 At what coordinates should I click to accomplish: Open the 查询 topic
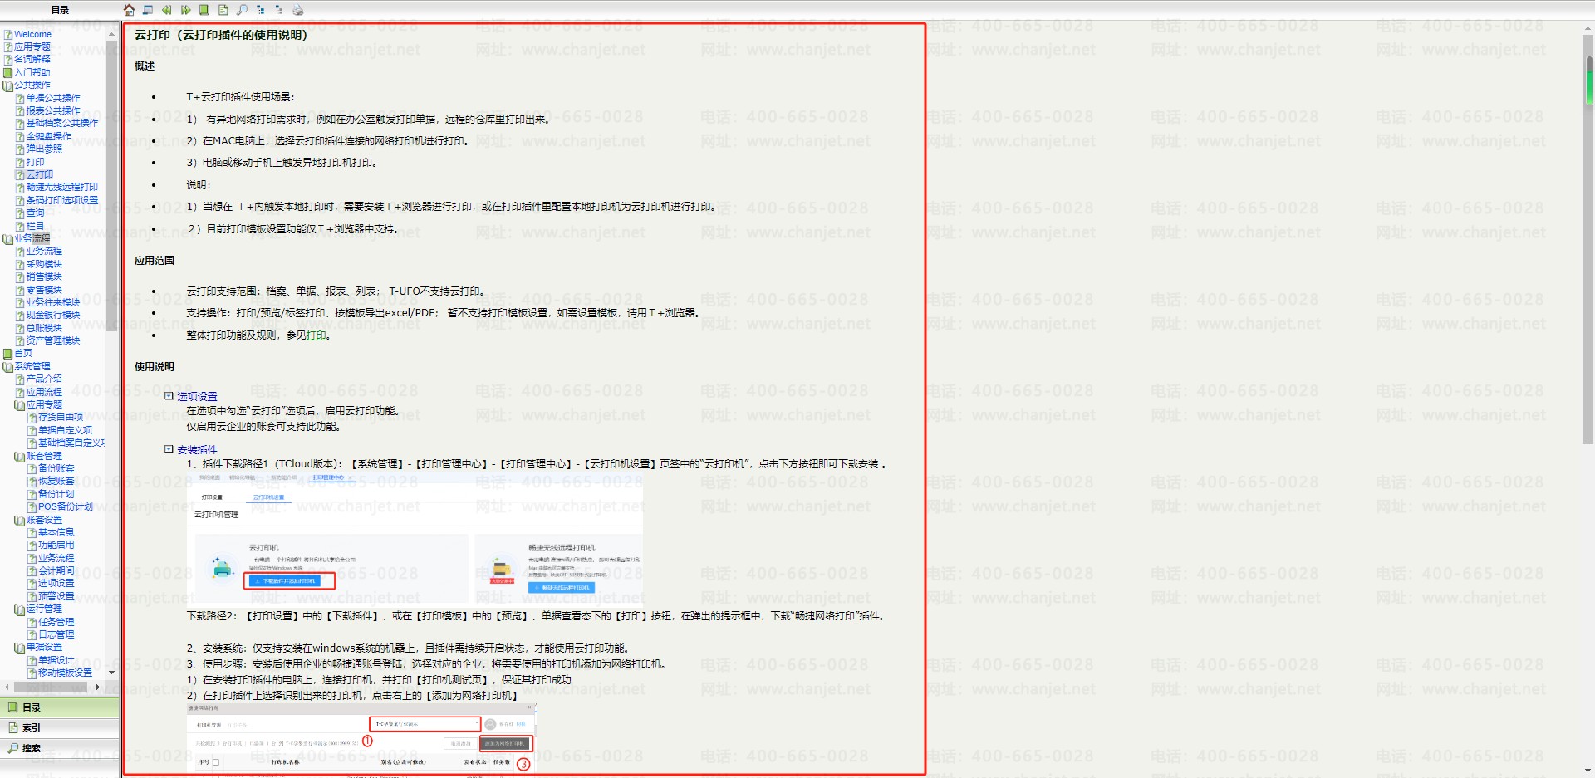[35, 213]
